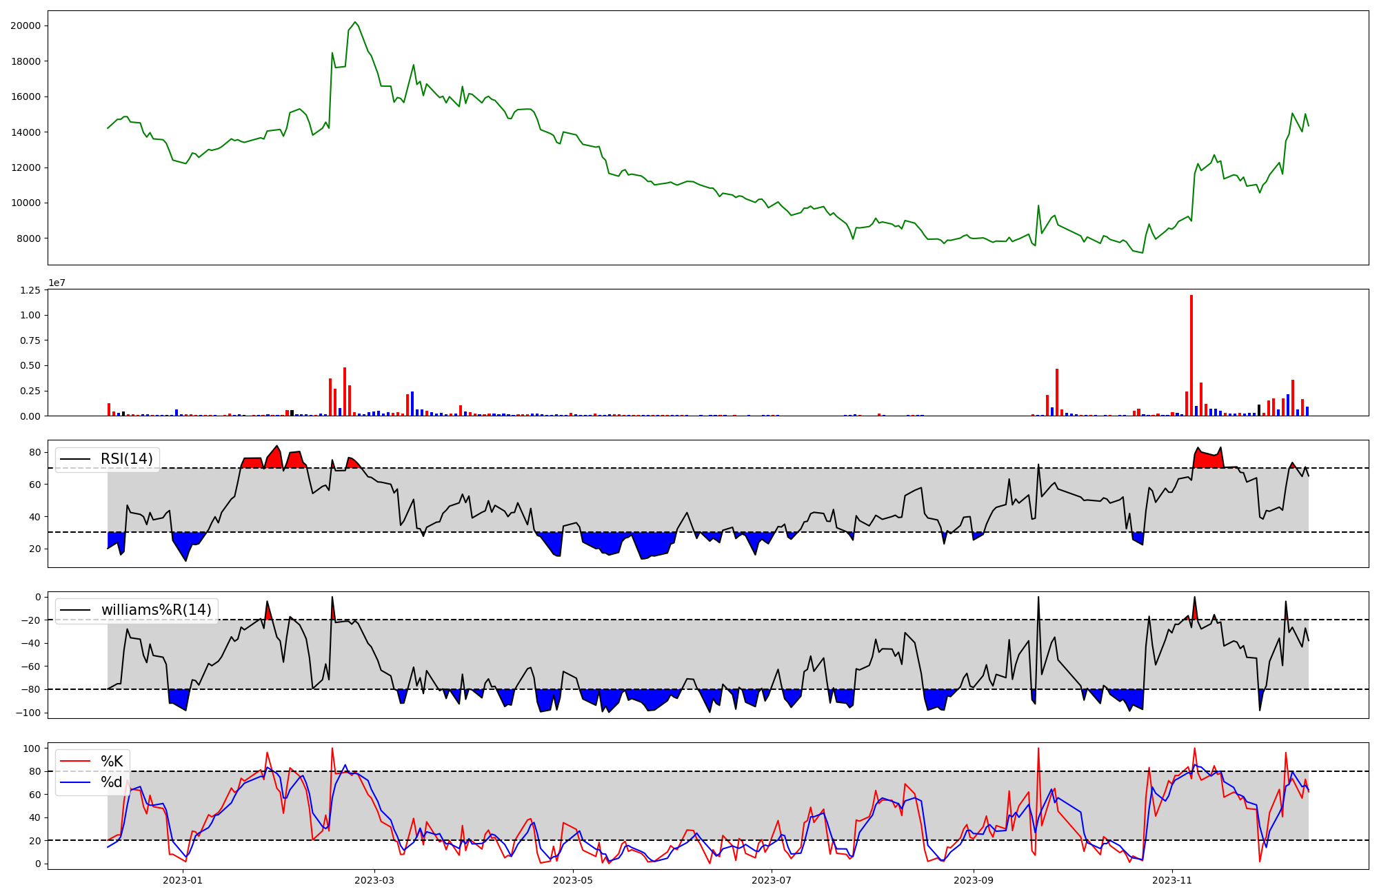
Task: Select the %K legend entry
Action: click(112, 761)
